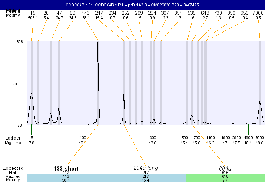This screenshot has width=265, height=182.
Task: Select the 351 peak size label at top
Action: tap(178, 13)
